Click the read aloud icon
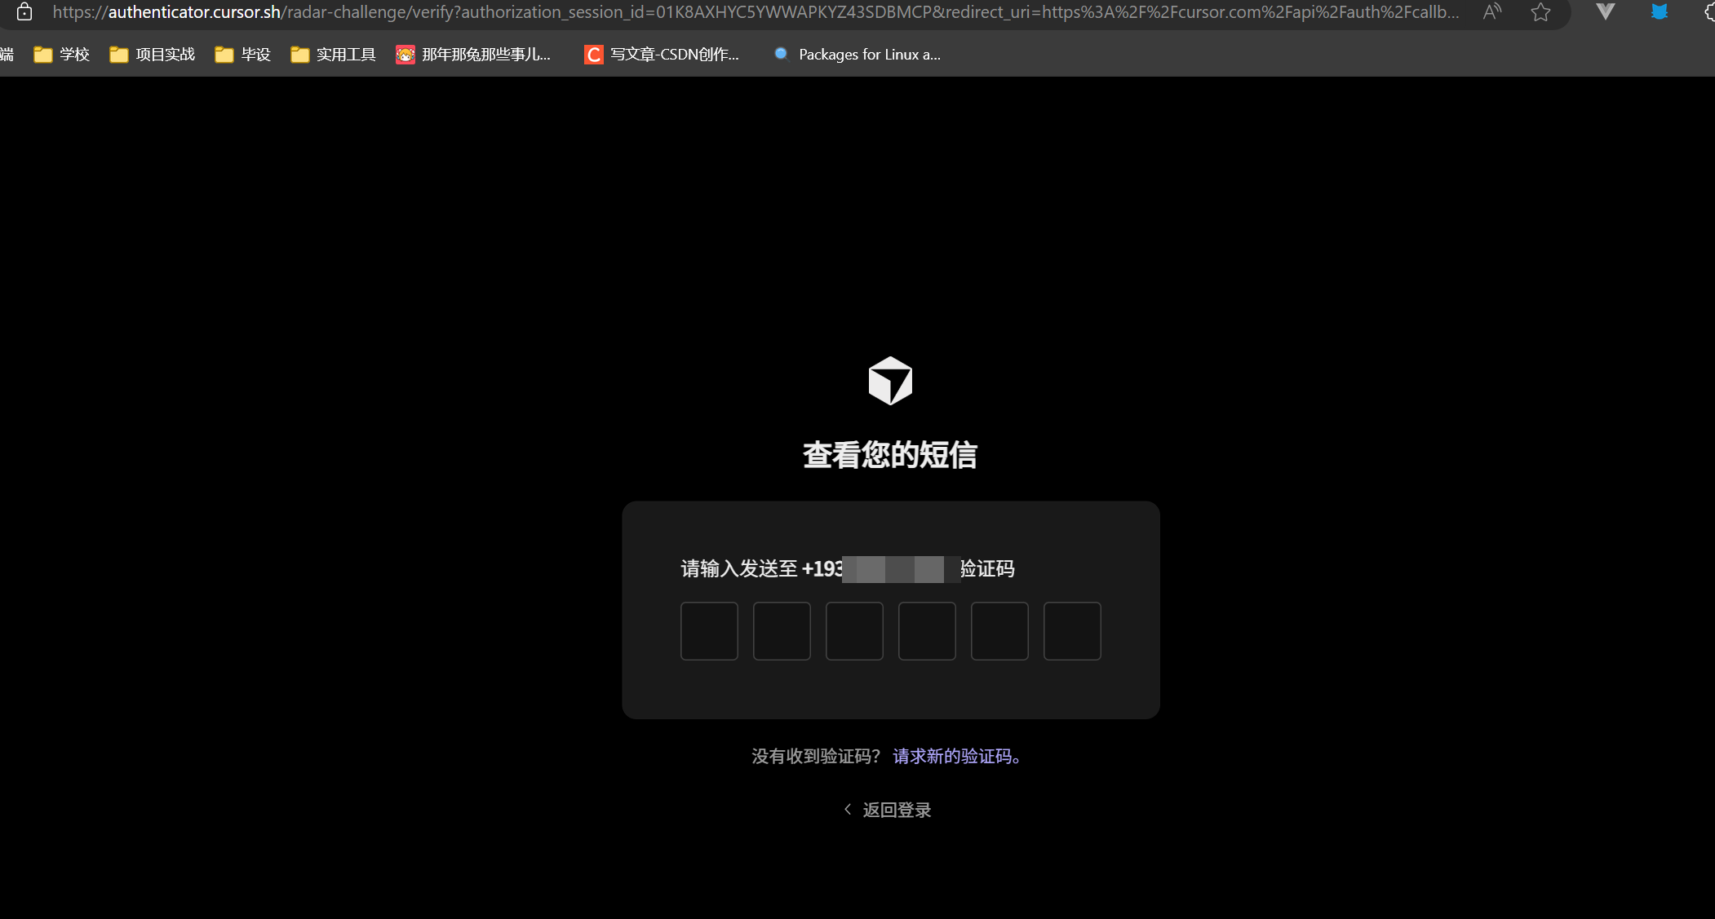Image resolution: width=1715 pixels, height=919 pixels. pos(1491,12)
